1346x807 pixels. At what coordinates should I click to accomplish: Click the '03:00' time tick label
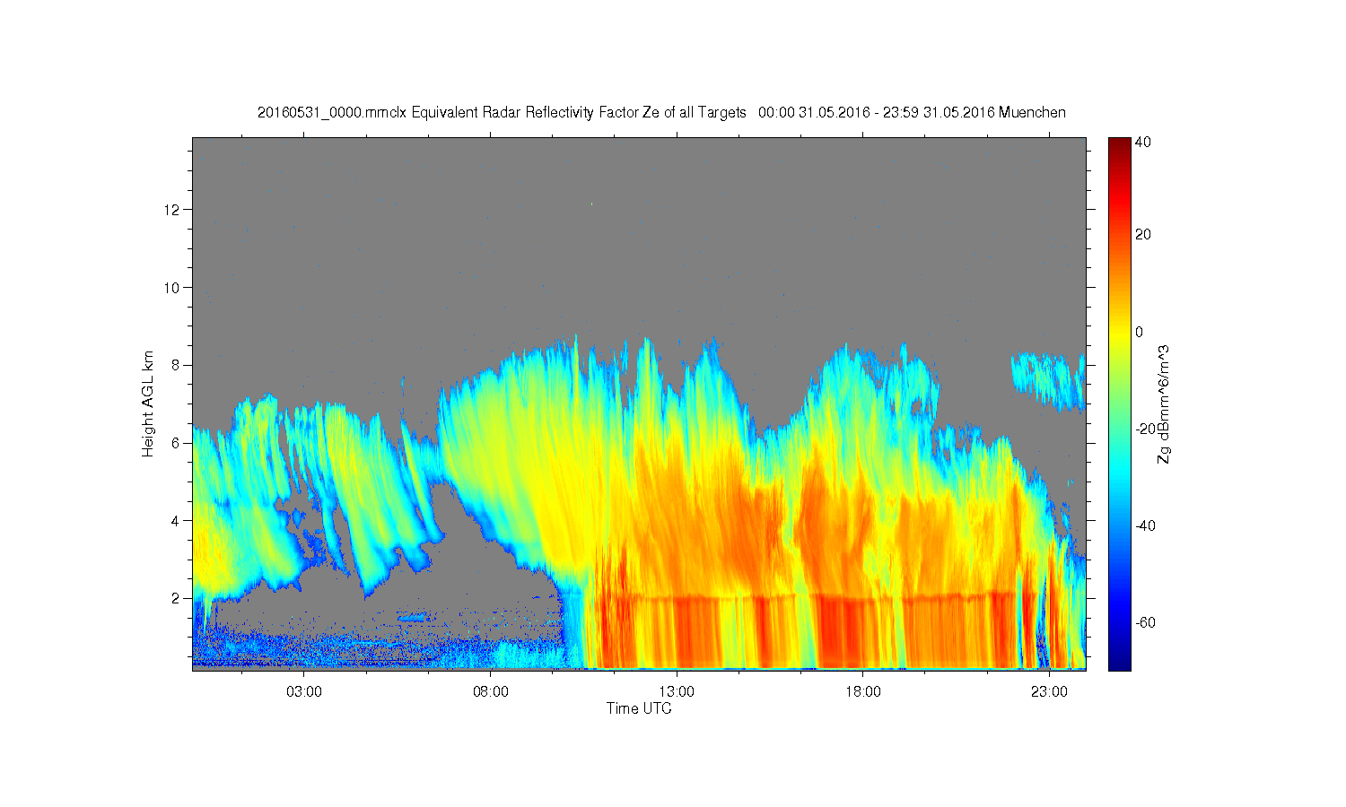click(303, 692)
